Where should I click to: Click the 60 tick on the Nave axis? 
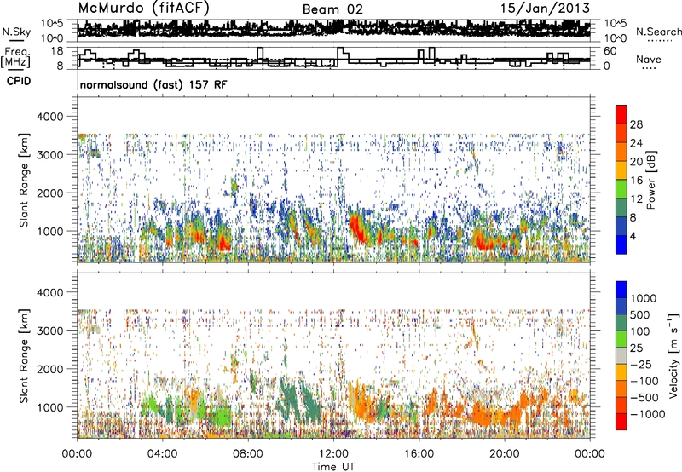(610, 51)
